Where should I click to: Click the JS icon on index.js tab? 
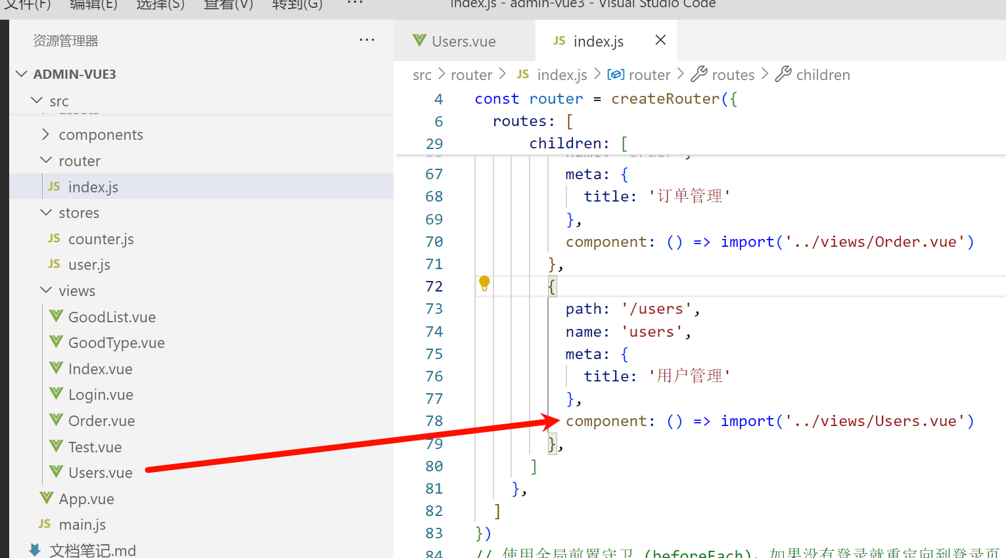coord(559,41)
